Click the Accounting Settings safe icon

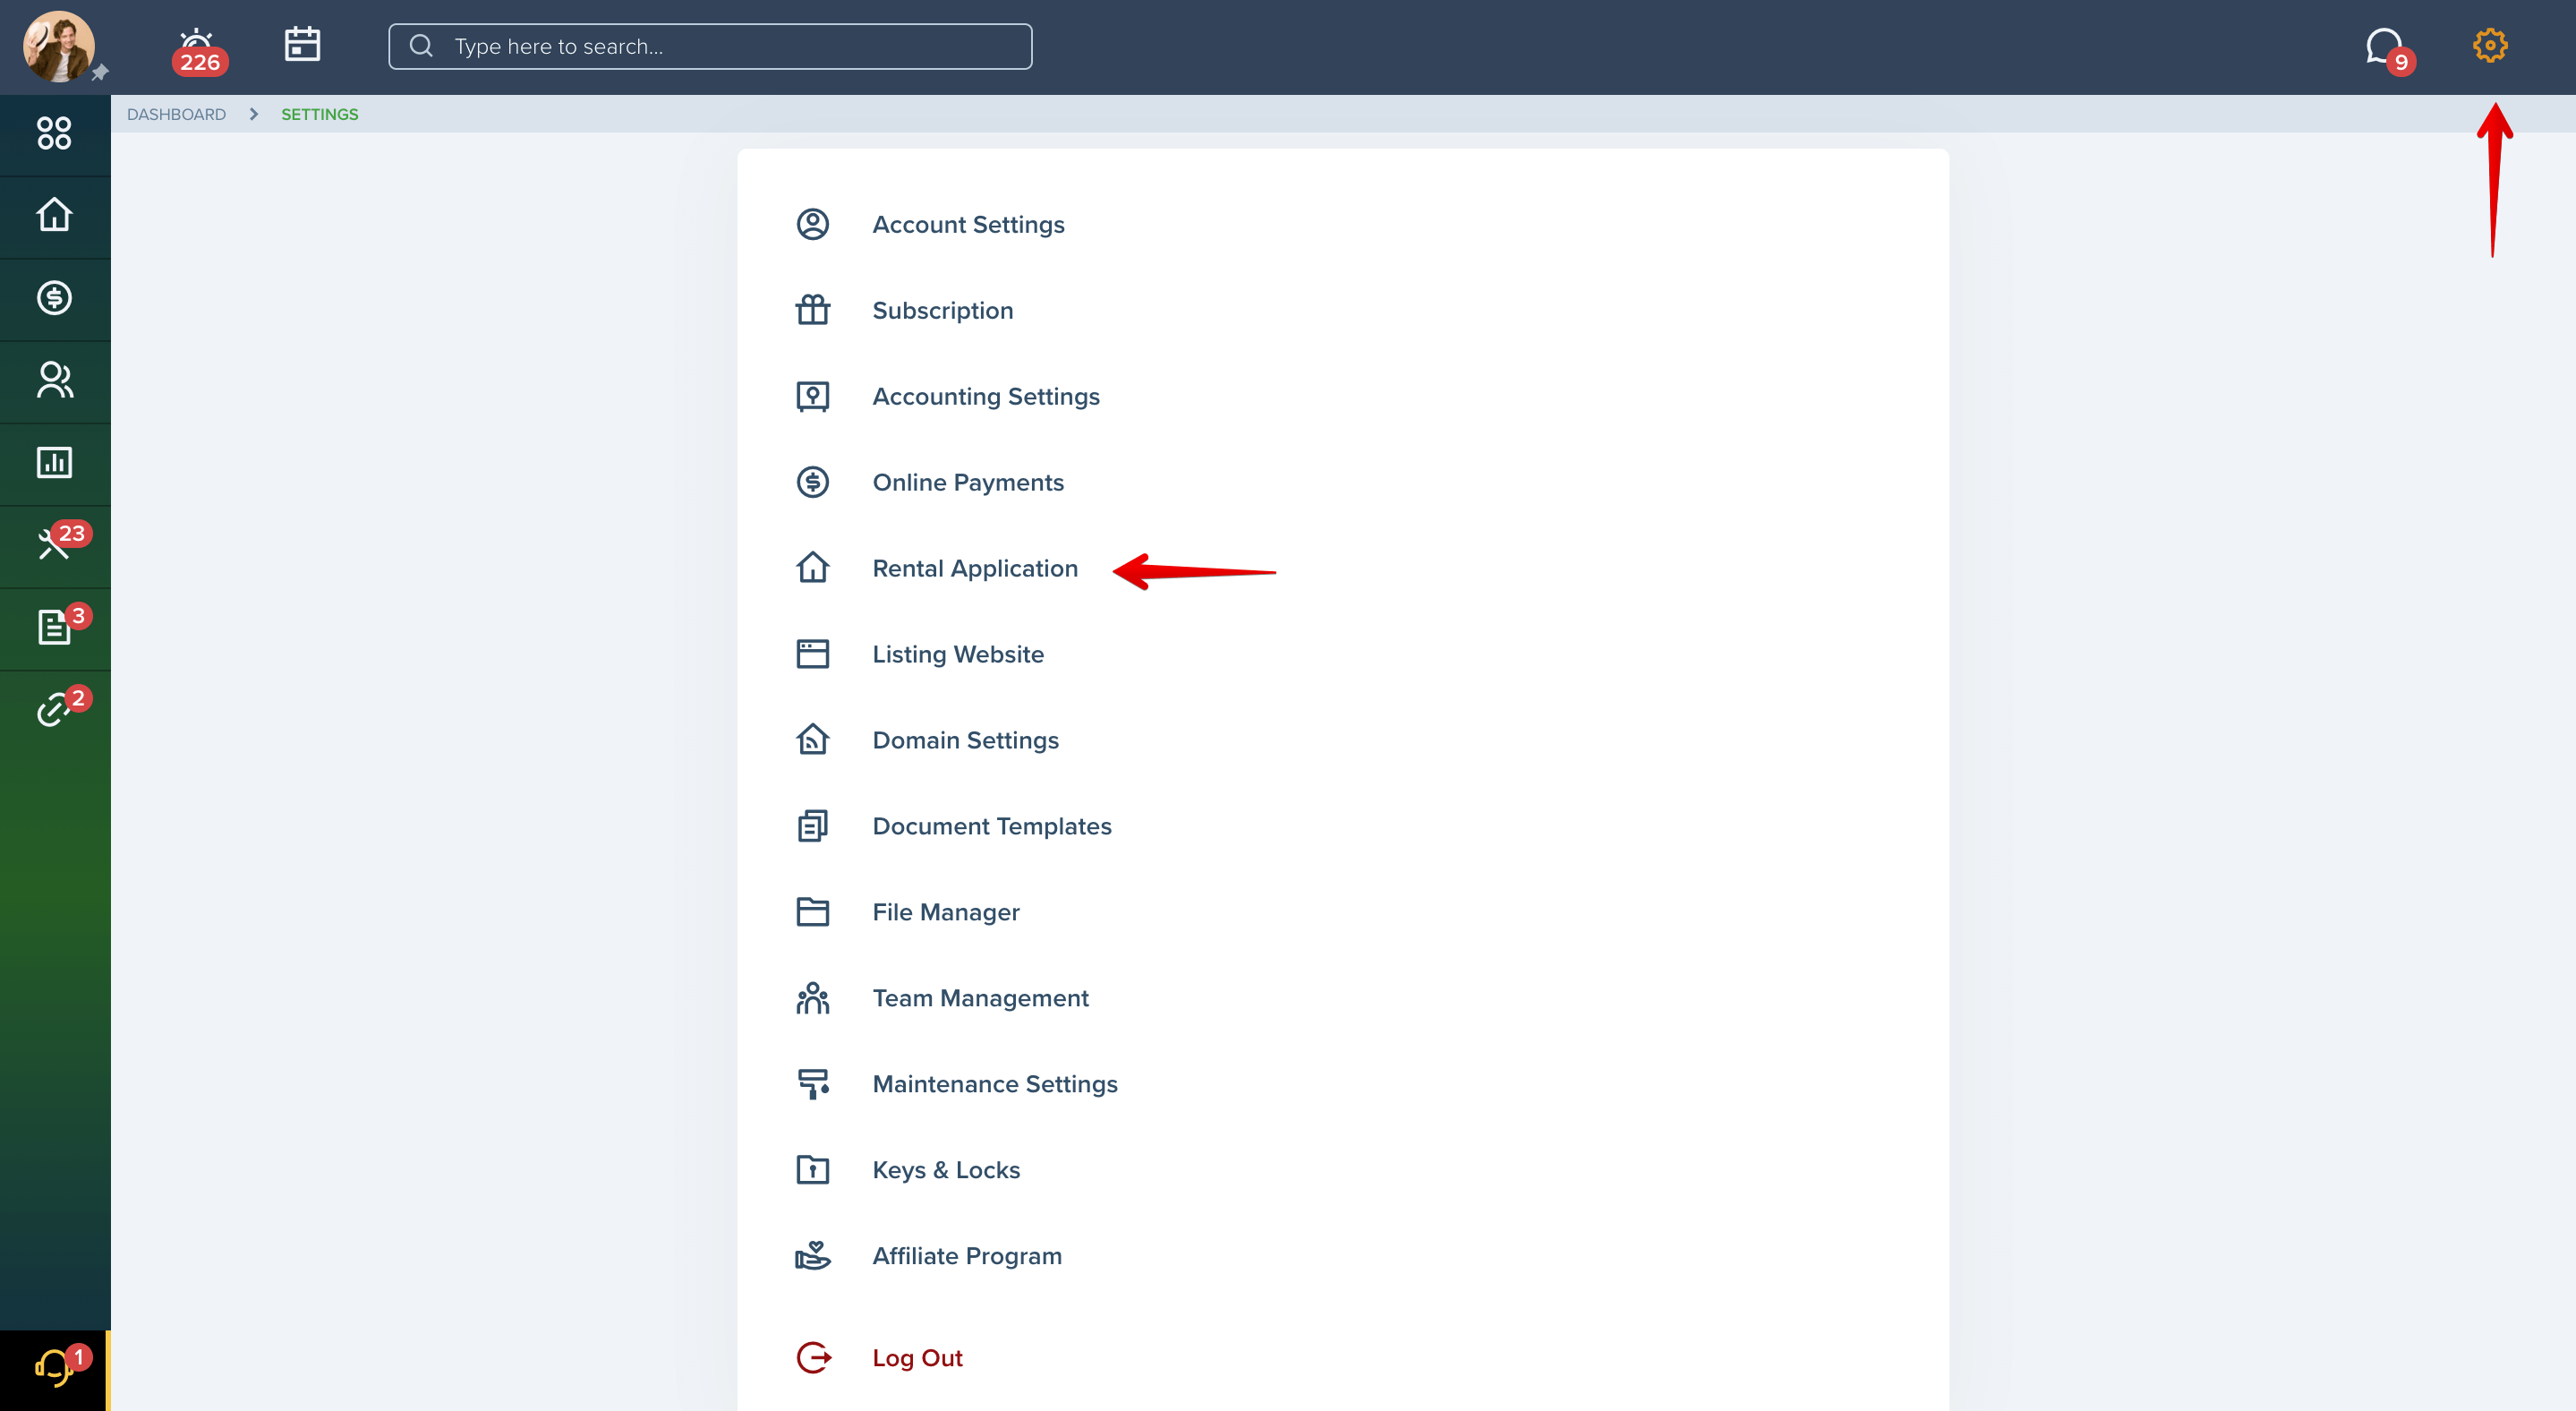(x=812, y=396)
